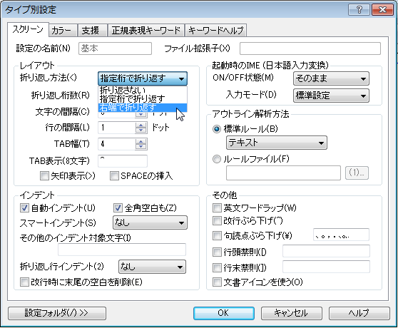Choose 折り返さない from the wrap list
The image size is (398, 328).
coord(143,90)
